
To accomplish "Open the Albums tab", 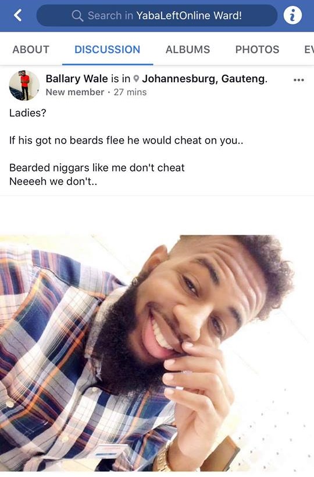I will click(x=187, y=50).
